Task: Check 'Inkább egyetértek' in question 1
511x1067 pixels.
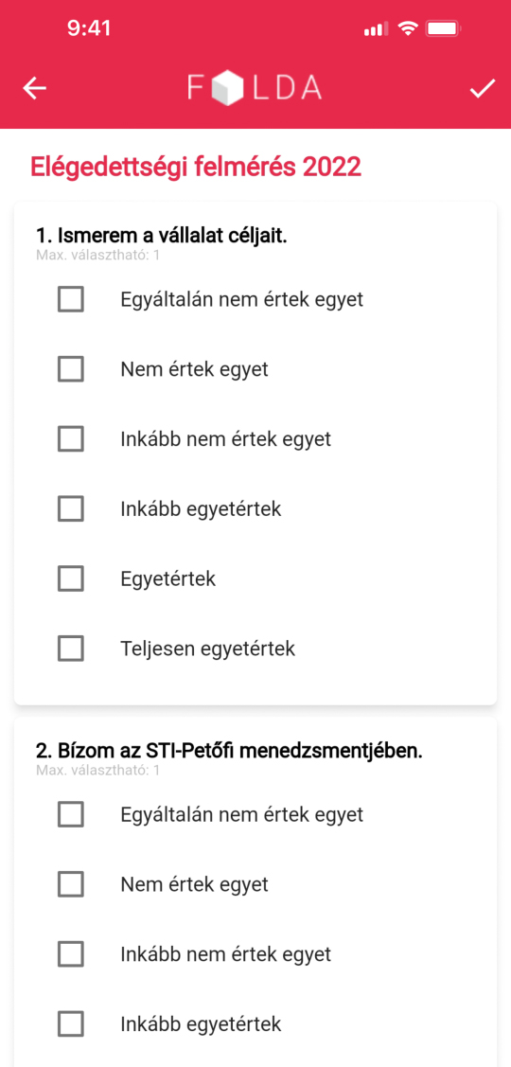Action: pyautogui.click(x=71, y=509)
